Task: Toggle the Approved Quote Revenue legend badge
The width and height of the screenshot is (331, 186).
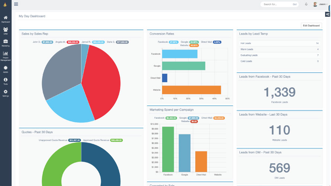Action: [116, 140]
